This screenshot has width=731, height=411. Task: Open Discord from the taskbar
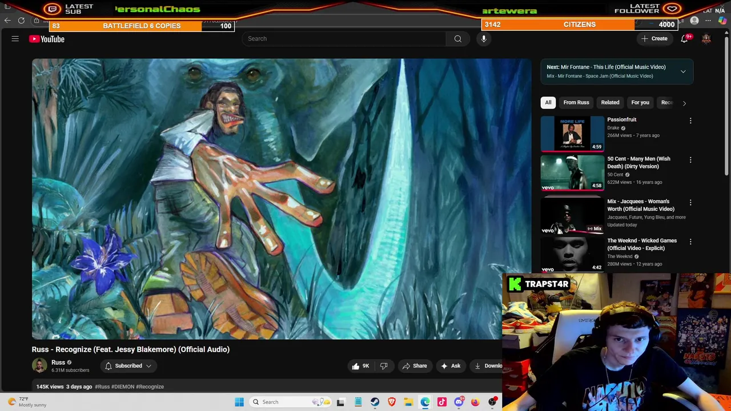tap(459, 402)
